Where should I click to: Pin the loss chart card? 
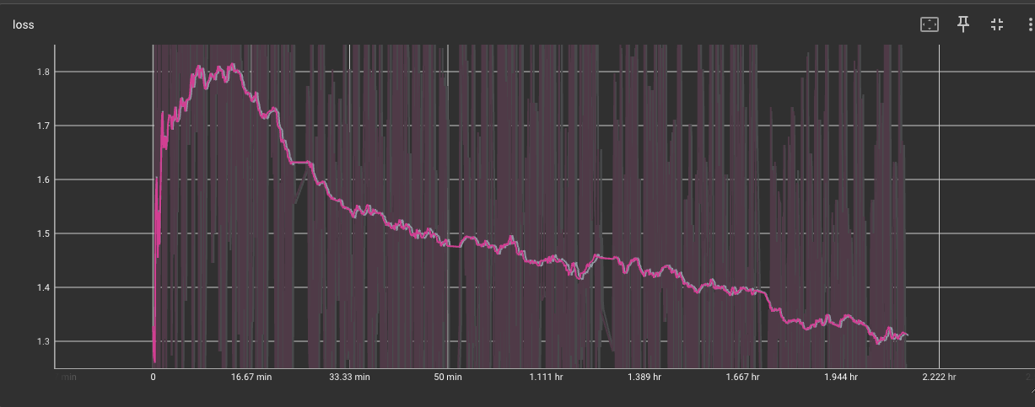pos(963,24)
